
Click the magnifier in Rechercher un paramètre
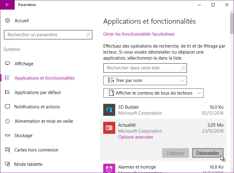click(88, 35)
